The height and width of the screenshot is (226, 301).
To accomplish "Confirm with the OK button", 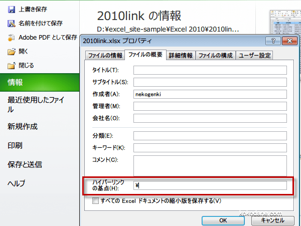I will tap(223, 220).
